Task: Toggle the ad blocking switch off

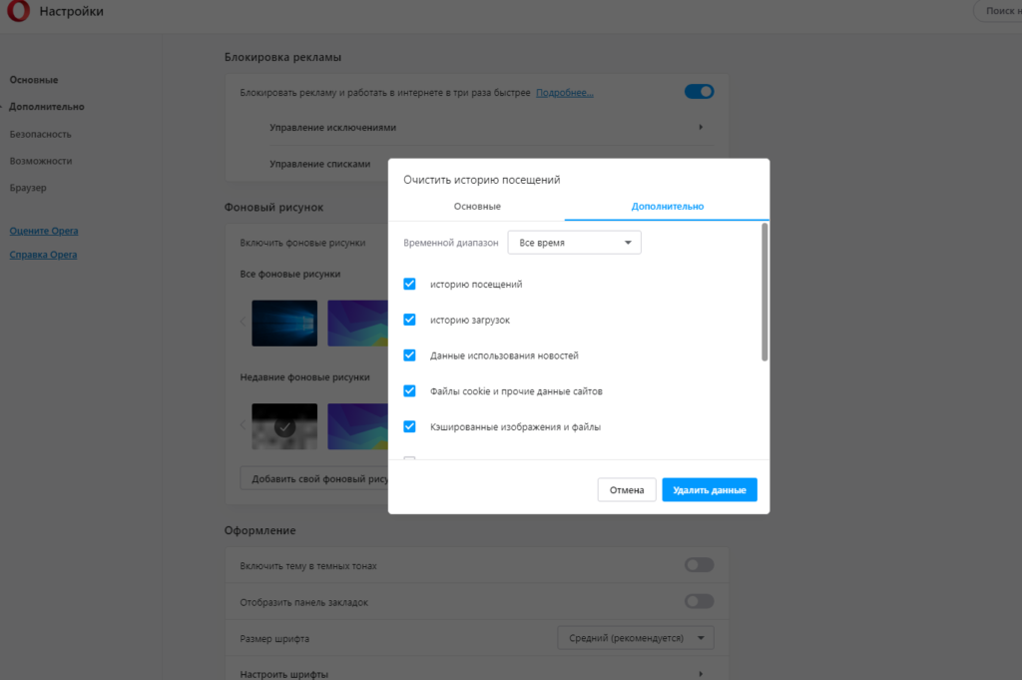Action: (x=699, y=92)
